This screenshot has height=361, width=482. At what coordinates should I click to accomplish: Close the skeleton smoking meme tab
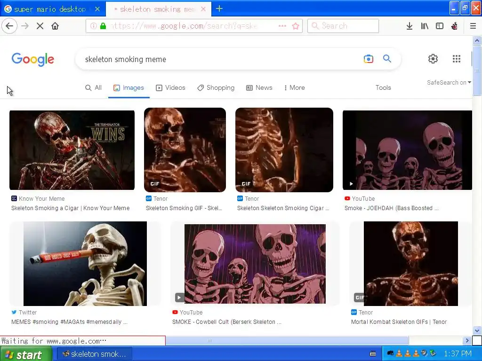pyautogui.click(x=203, y=9)
